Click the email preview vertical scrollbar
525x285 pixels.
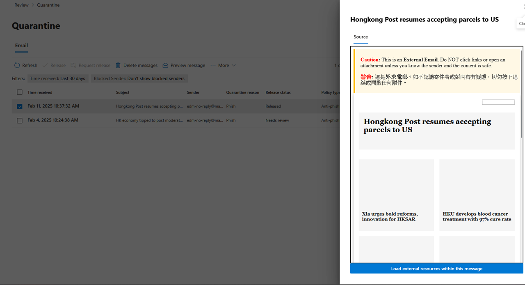522,94
